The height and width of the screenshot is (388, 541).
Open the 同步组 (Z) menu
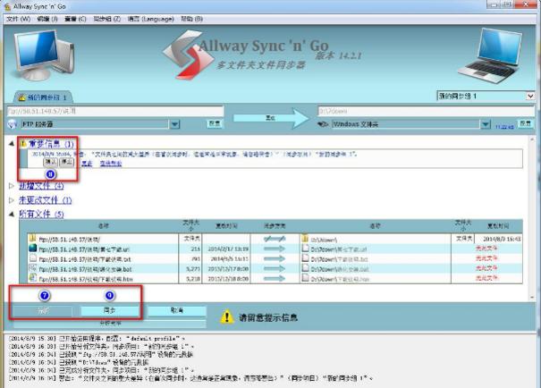pos(107,19)
